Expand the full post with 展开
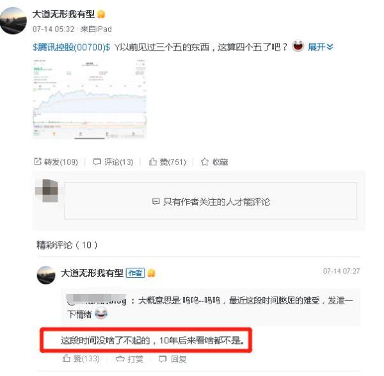 tap(321, 47)
